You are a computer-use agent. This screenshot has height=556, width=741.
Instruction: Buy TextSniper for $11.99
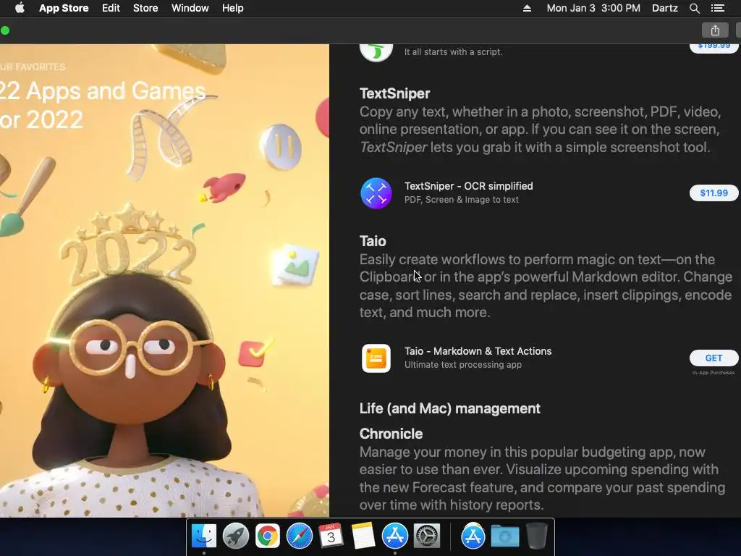click(x=714, y=193)
